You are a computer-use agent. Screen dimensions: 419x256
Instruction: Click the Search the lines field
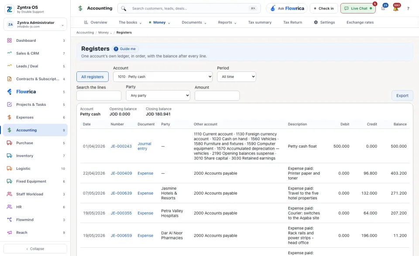(x=99, y=96)
